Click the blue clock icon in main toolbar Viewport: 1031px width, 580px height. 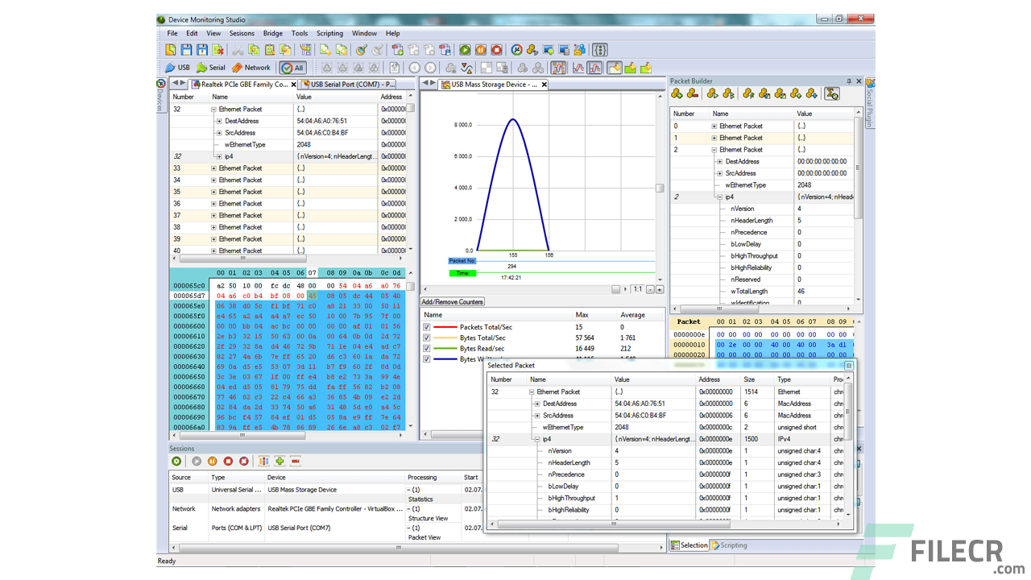[515, 49]
